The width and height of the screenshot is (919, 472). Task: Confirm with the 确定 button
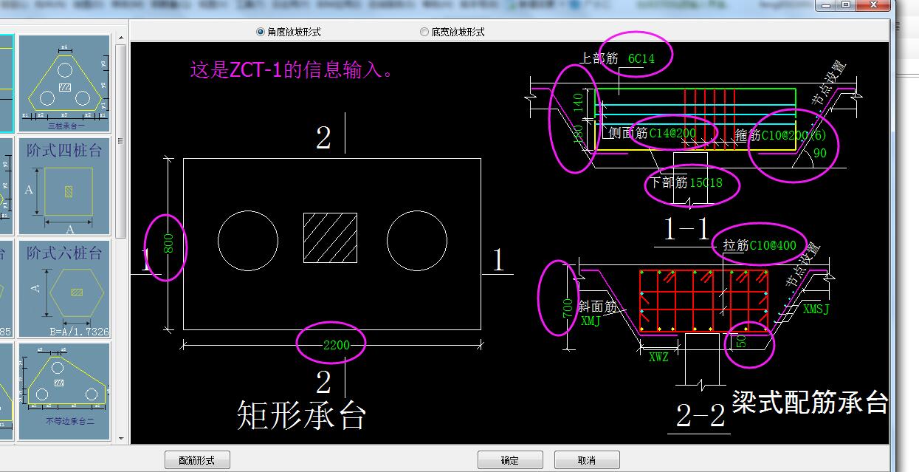510,460
